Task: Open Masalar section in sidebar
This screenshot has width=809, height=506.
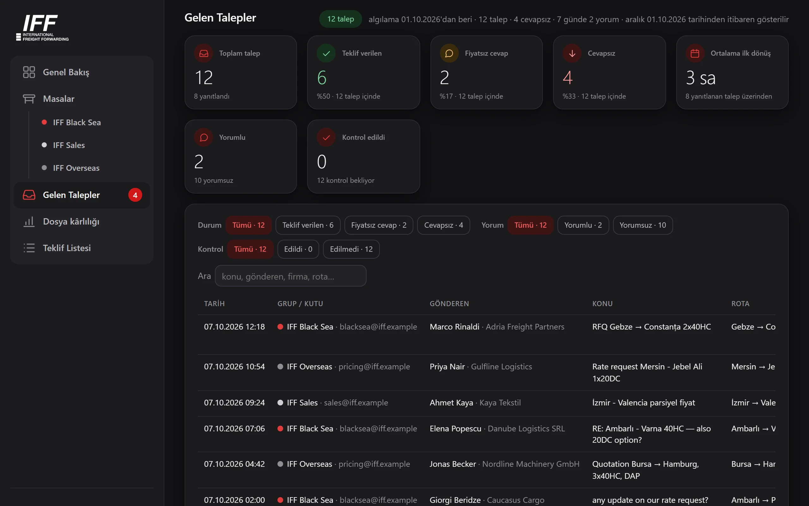Action: point(82,99)
